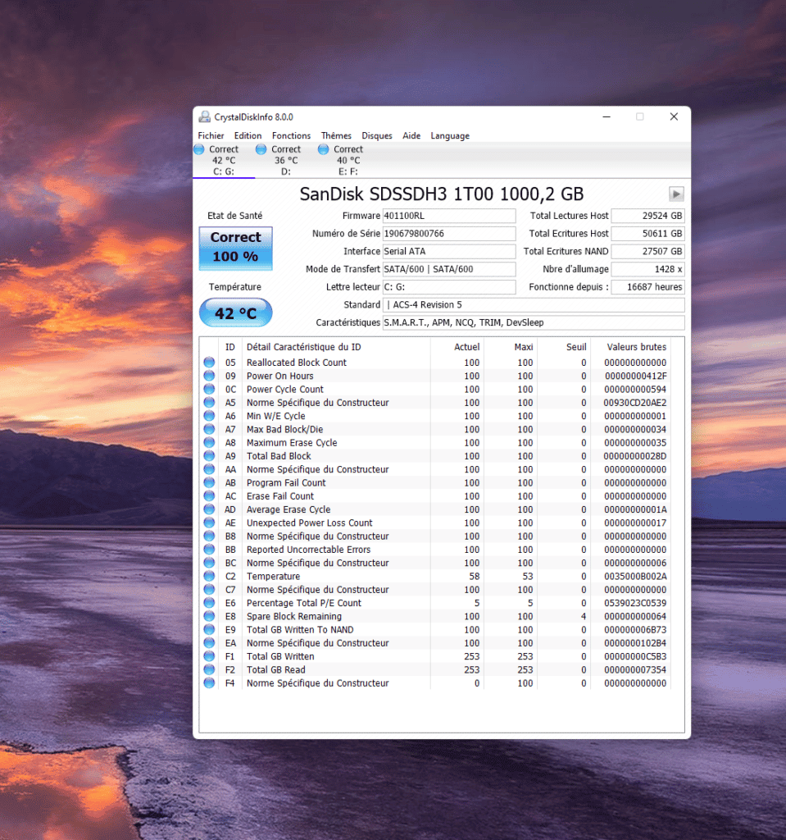Select the Reallocated Block Count text
The image size is (786, 840).
pos(297,362)
